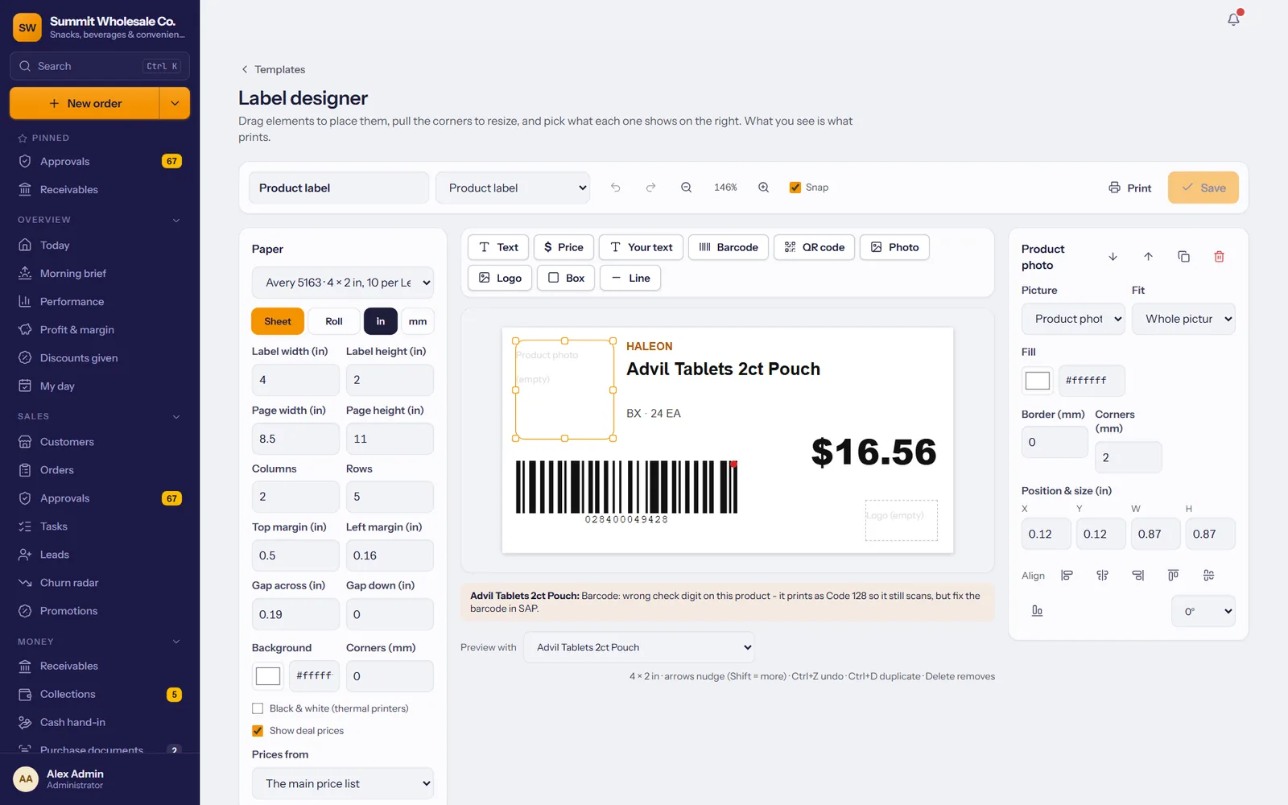Viewport: 1288px width, 805px height.
Task: Align element to the left edge
Action: [1067, 576]
